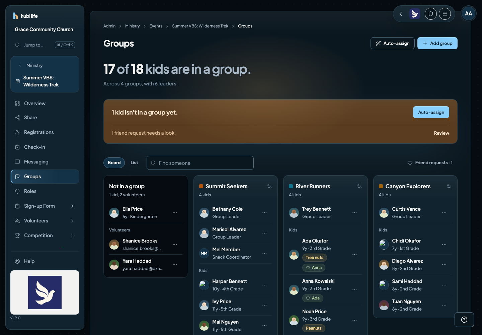Open more options for Ella Price
482x335 pixels.
175,213
